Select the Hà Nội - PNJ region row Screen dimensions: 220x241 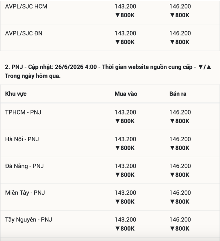[110, 144]
